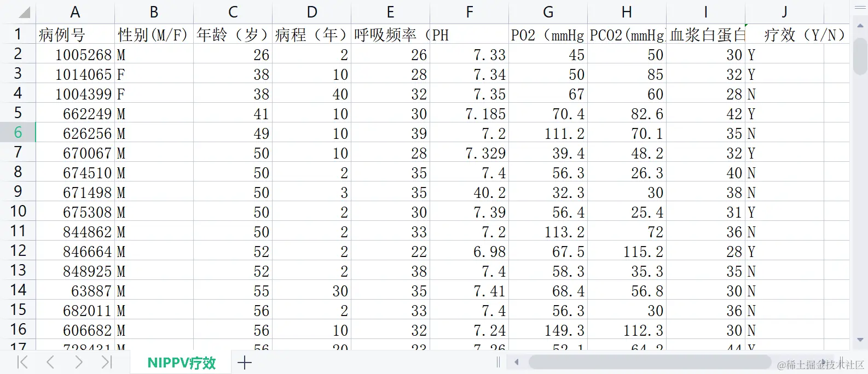
Task: Select cell containing 1004399
Action: click(x=76, y=93)
